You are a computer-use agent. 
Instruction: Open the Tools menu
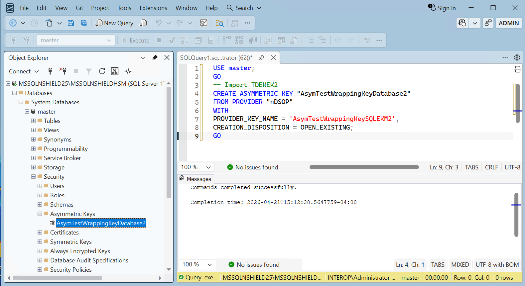tap(124, 8)
